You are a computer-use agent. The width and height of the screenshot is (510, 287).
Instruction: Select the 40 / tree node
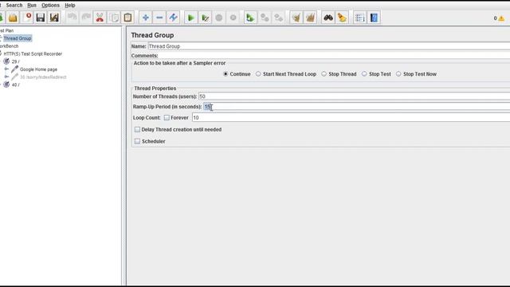point(15,85)
